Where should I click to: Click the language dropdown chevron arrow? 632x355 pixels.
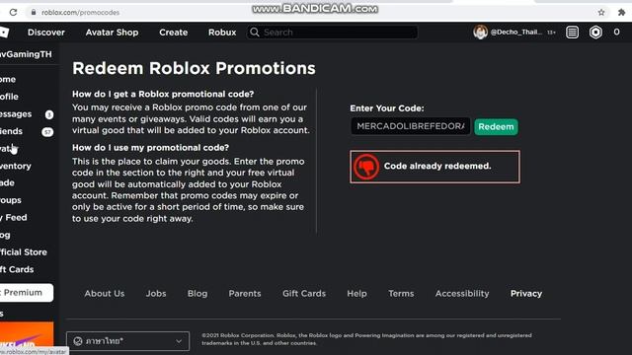click(x=179, y=341)
